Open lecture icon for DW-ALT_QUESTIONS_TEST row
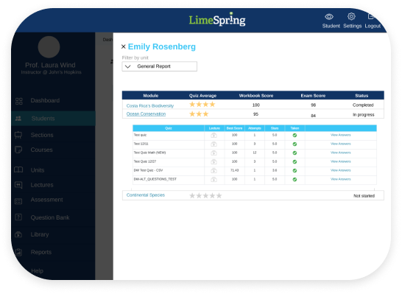 (214, 180)
